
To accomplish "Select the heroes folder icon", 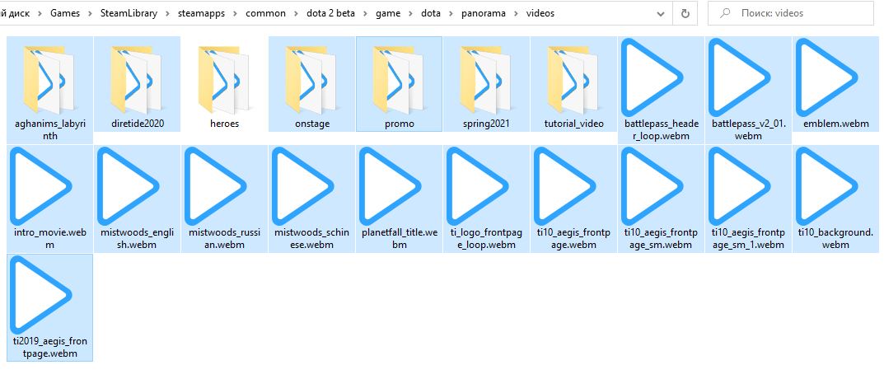I will tap(224, 79).
